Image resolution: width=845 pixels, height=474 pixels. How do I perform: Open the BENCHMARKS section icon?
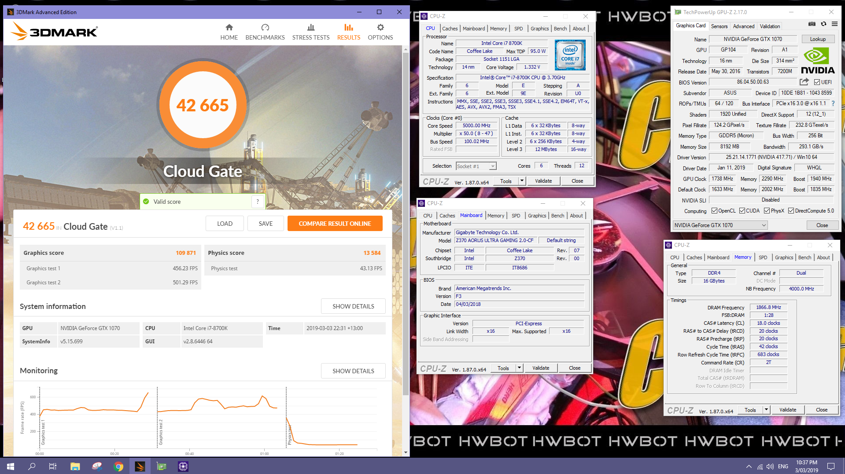(x=265, y=27)
